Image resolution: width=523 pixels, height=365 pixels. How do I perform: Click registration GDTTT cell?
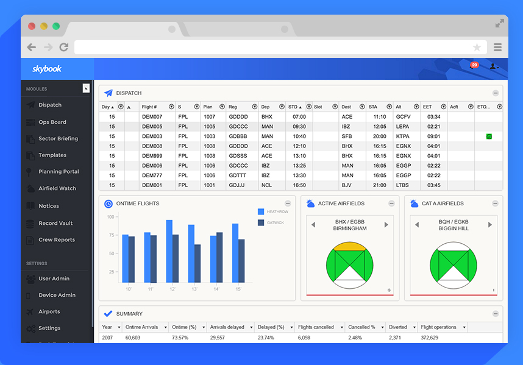238,175
